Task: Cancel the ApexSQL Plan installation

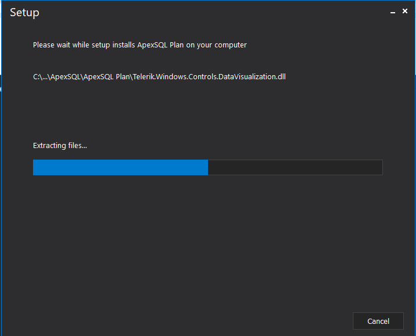Action: (378, 321)
